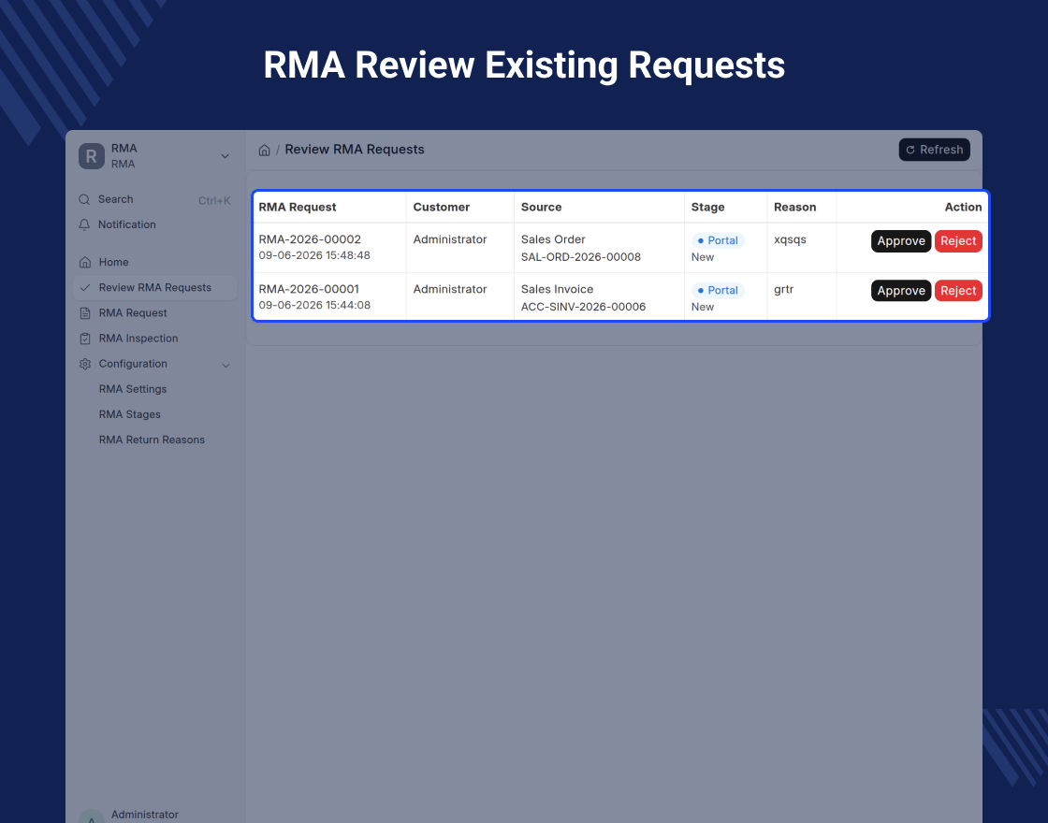The image size is (1048, 823).
Task: Select Review RMA Requests menu item
Action: 155,288
